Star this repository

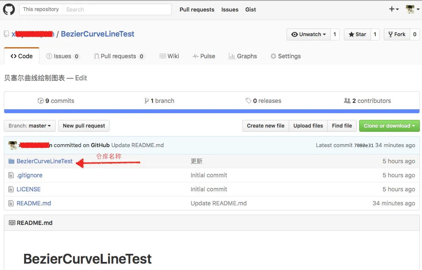[x=357, y=34]
